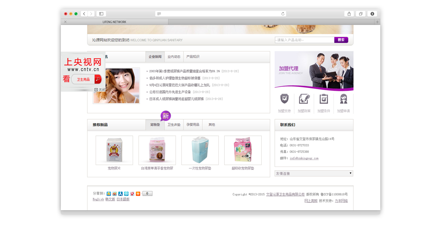Screen dimensions: 436x226
Task: Click the 加盟政策 pencil icon
Action: pos(304,99)
